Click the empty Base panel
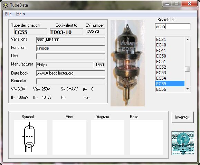 tap(146, 137)
